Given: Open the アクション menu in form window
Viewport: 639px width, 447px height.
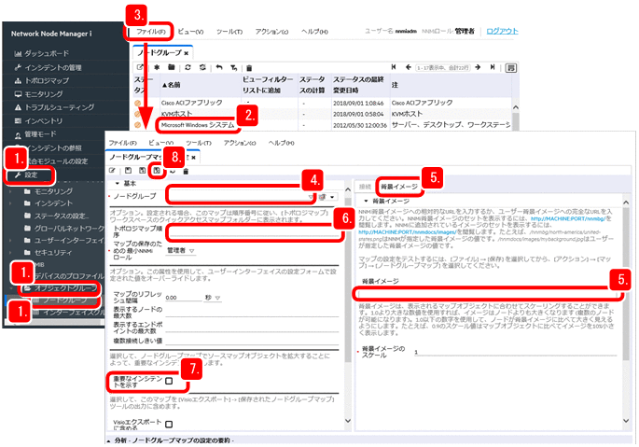Looking at the screenshot, I should point(240,143).
